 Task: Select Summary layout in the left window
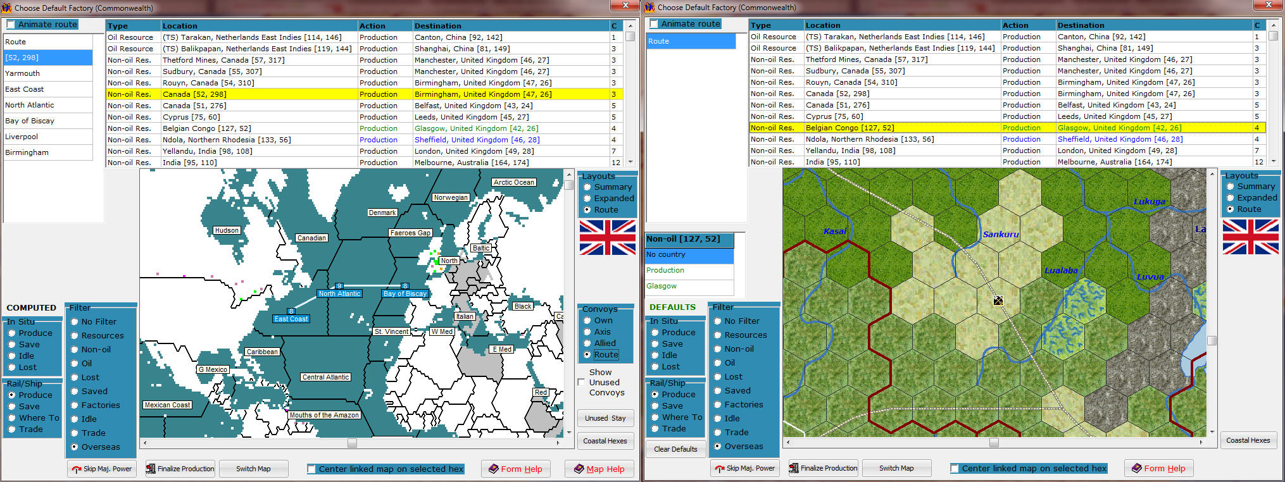click(x=587, y=187)
